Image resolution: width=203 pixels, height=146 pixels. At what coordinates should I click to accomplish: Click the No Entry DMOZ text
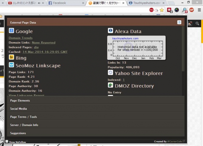[115, 92]
